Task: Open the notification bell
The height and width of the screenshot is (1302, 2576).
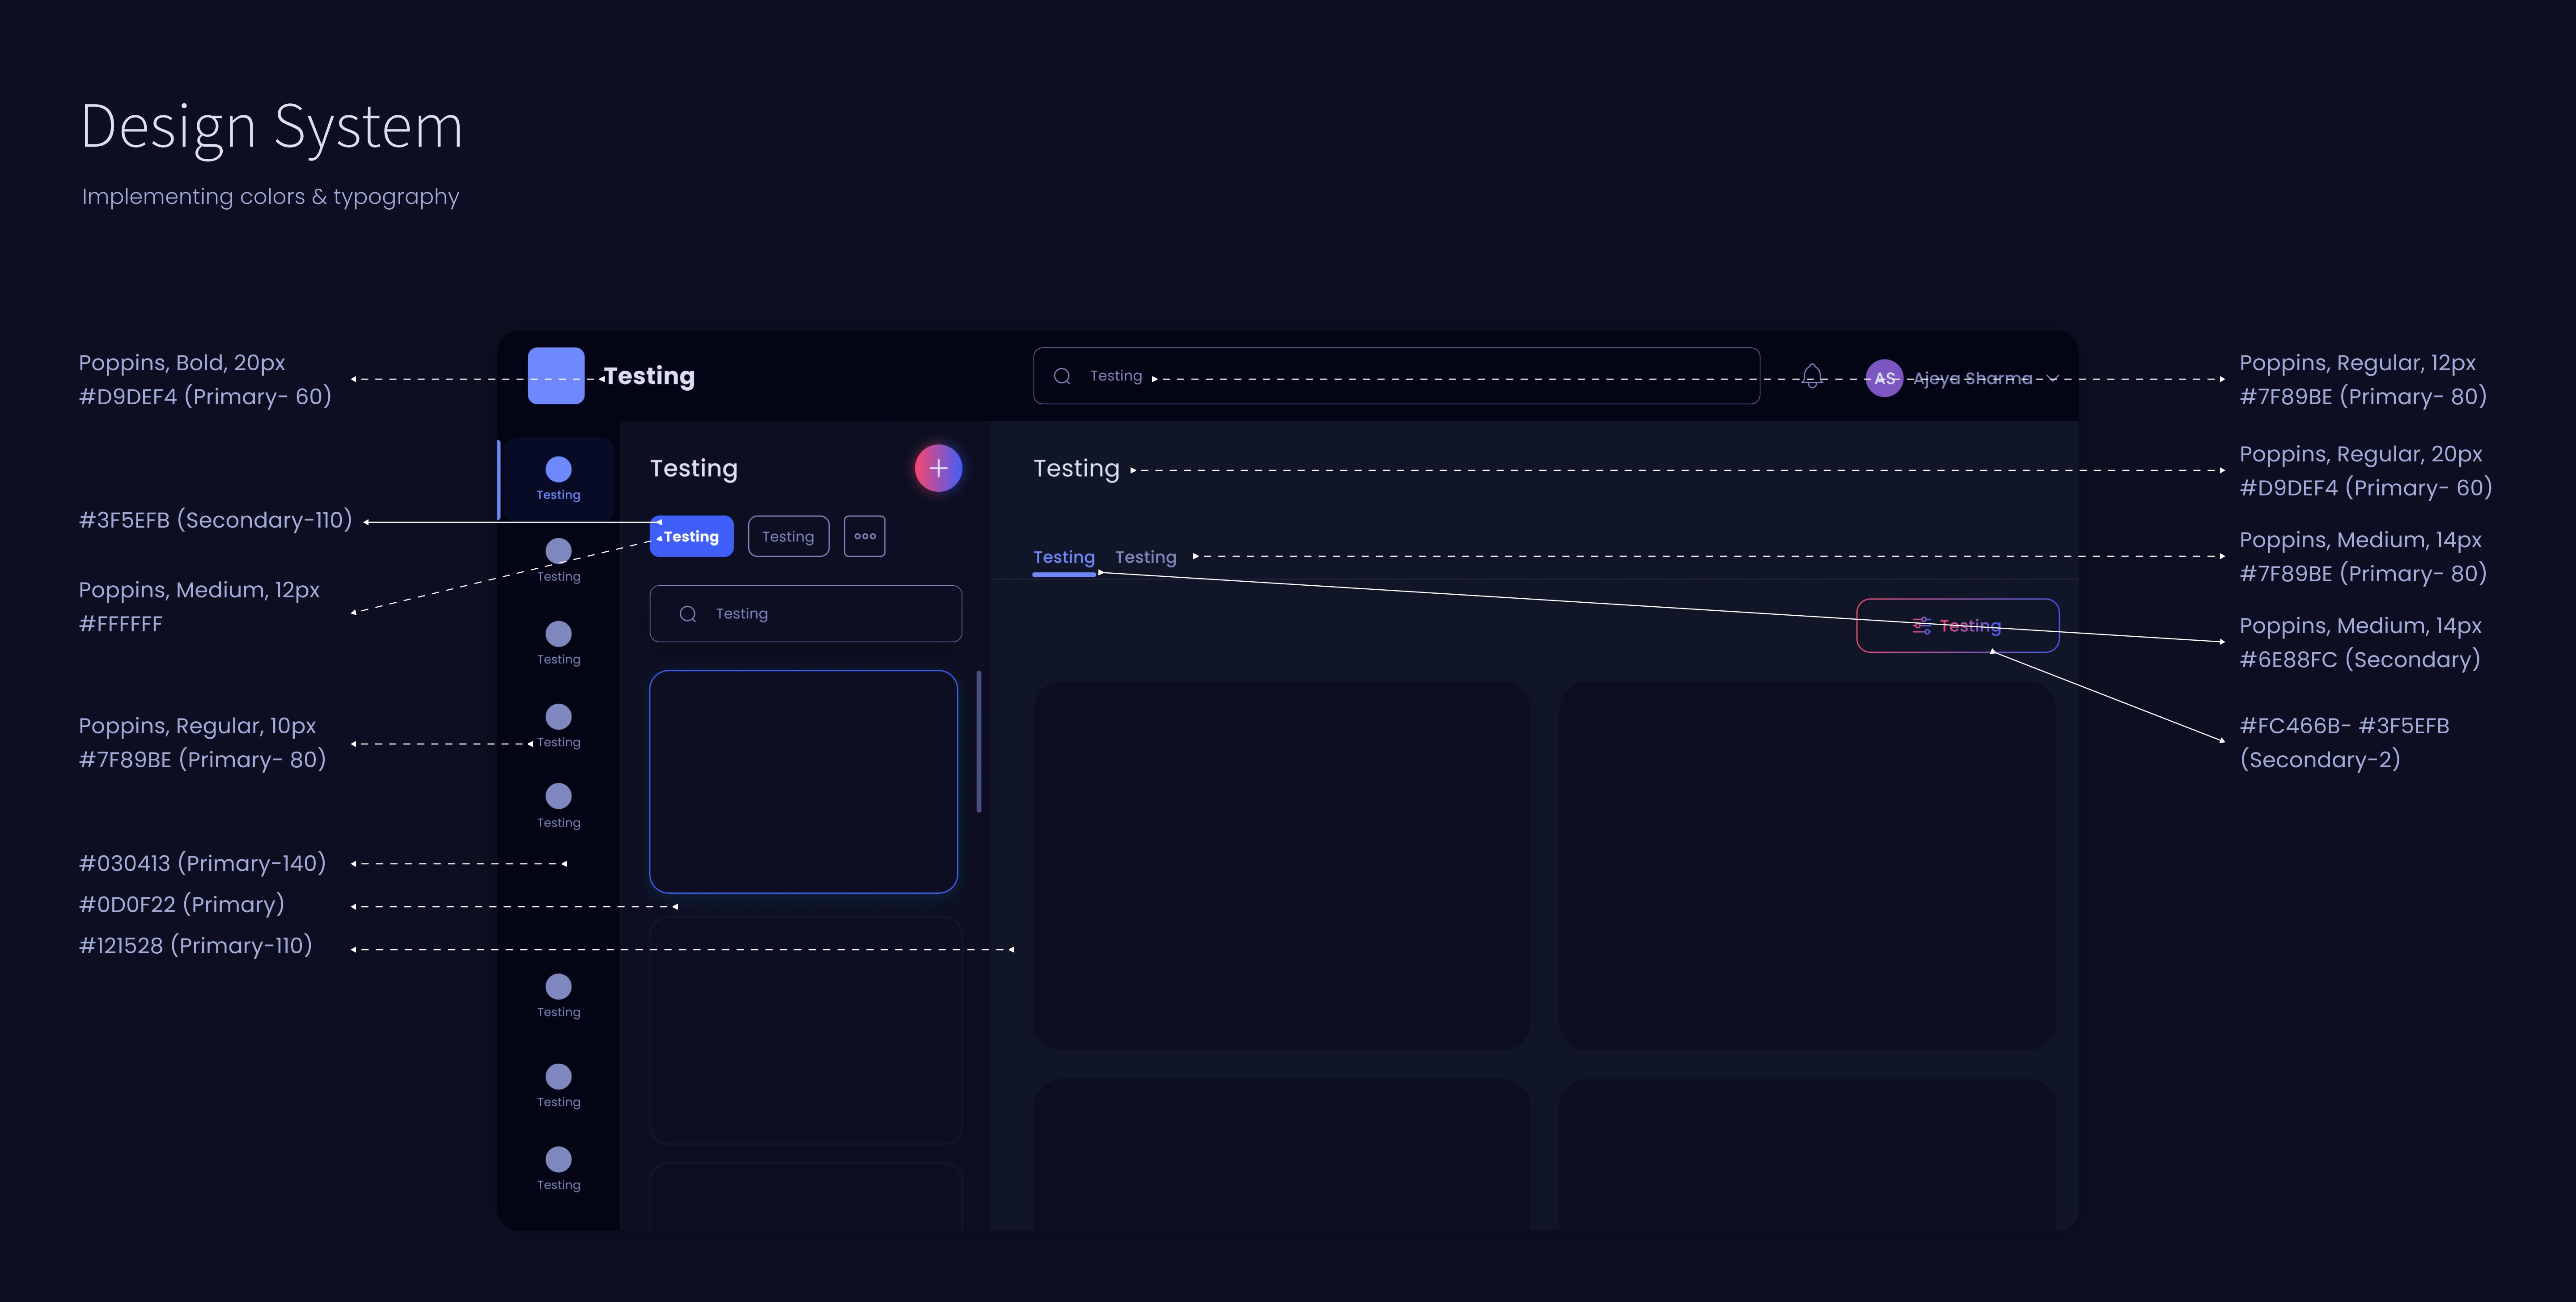Action: point(1812,377)
